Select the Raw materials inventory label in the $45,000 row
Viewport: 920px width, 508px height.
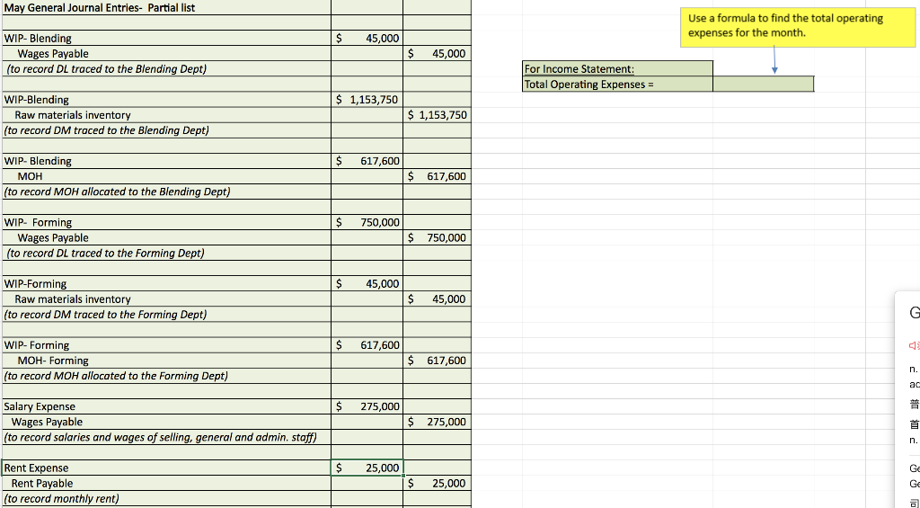point(73,299)
